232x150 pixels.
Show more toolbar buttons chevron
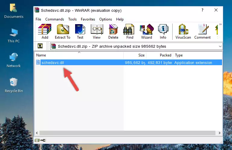click(221, 24)
